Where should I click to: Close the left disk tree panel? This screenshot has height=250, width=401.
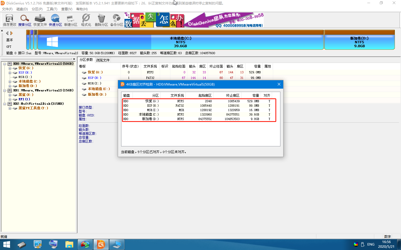point(74,59)
